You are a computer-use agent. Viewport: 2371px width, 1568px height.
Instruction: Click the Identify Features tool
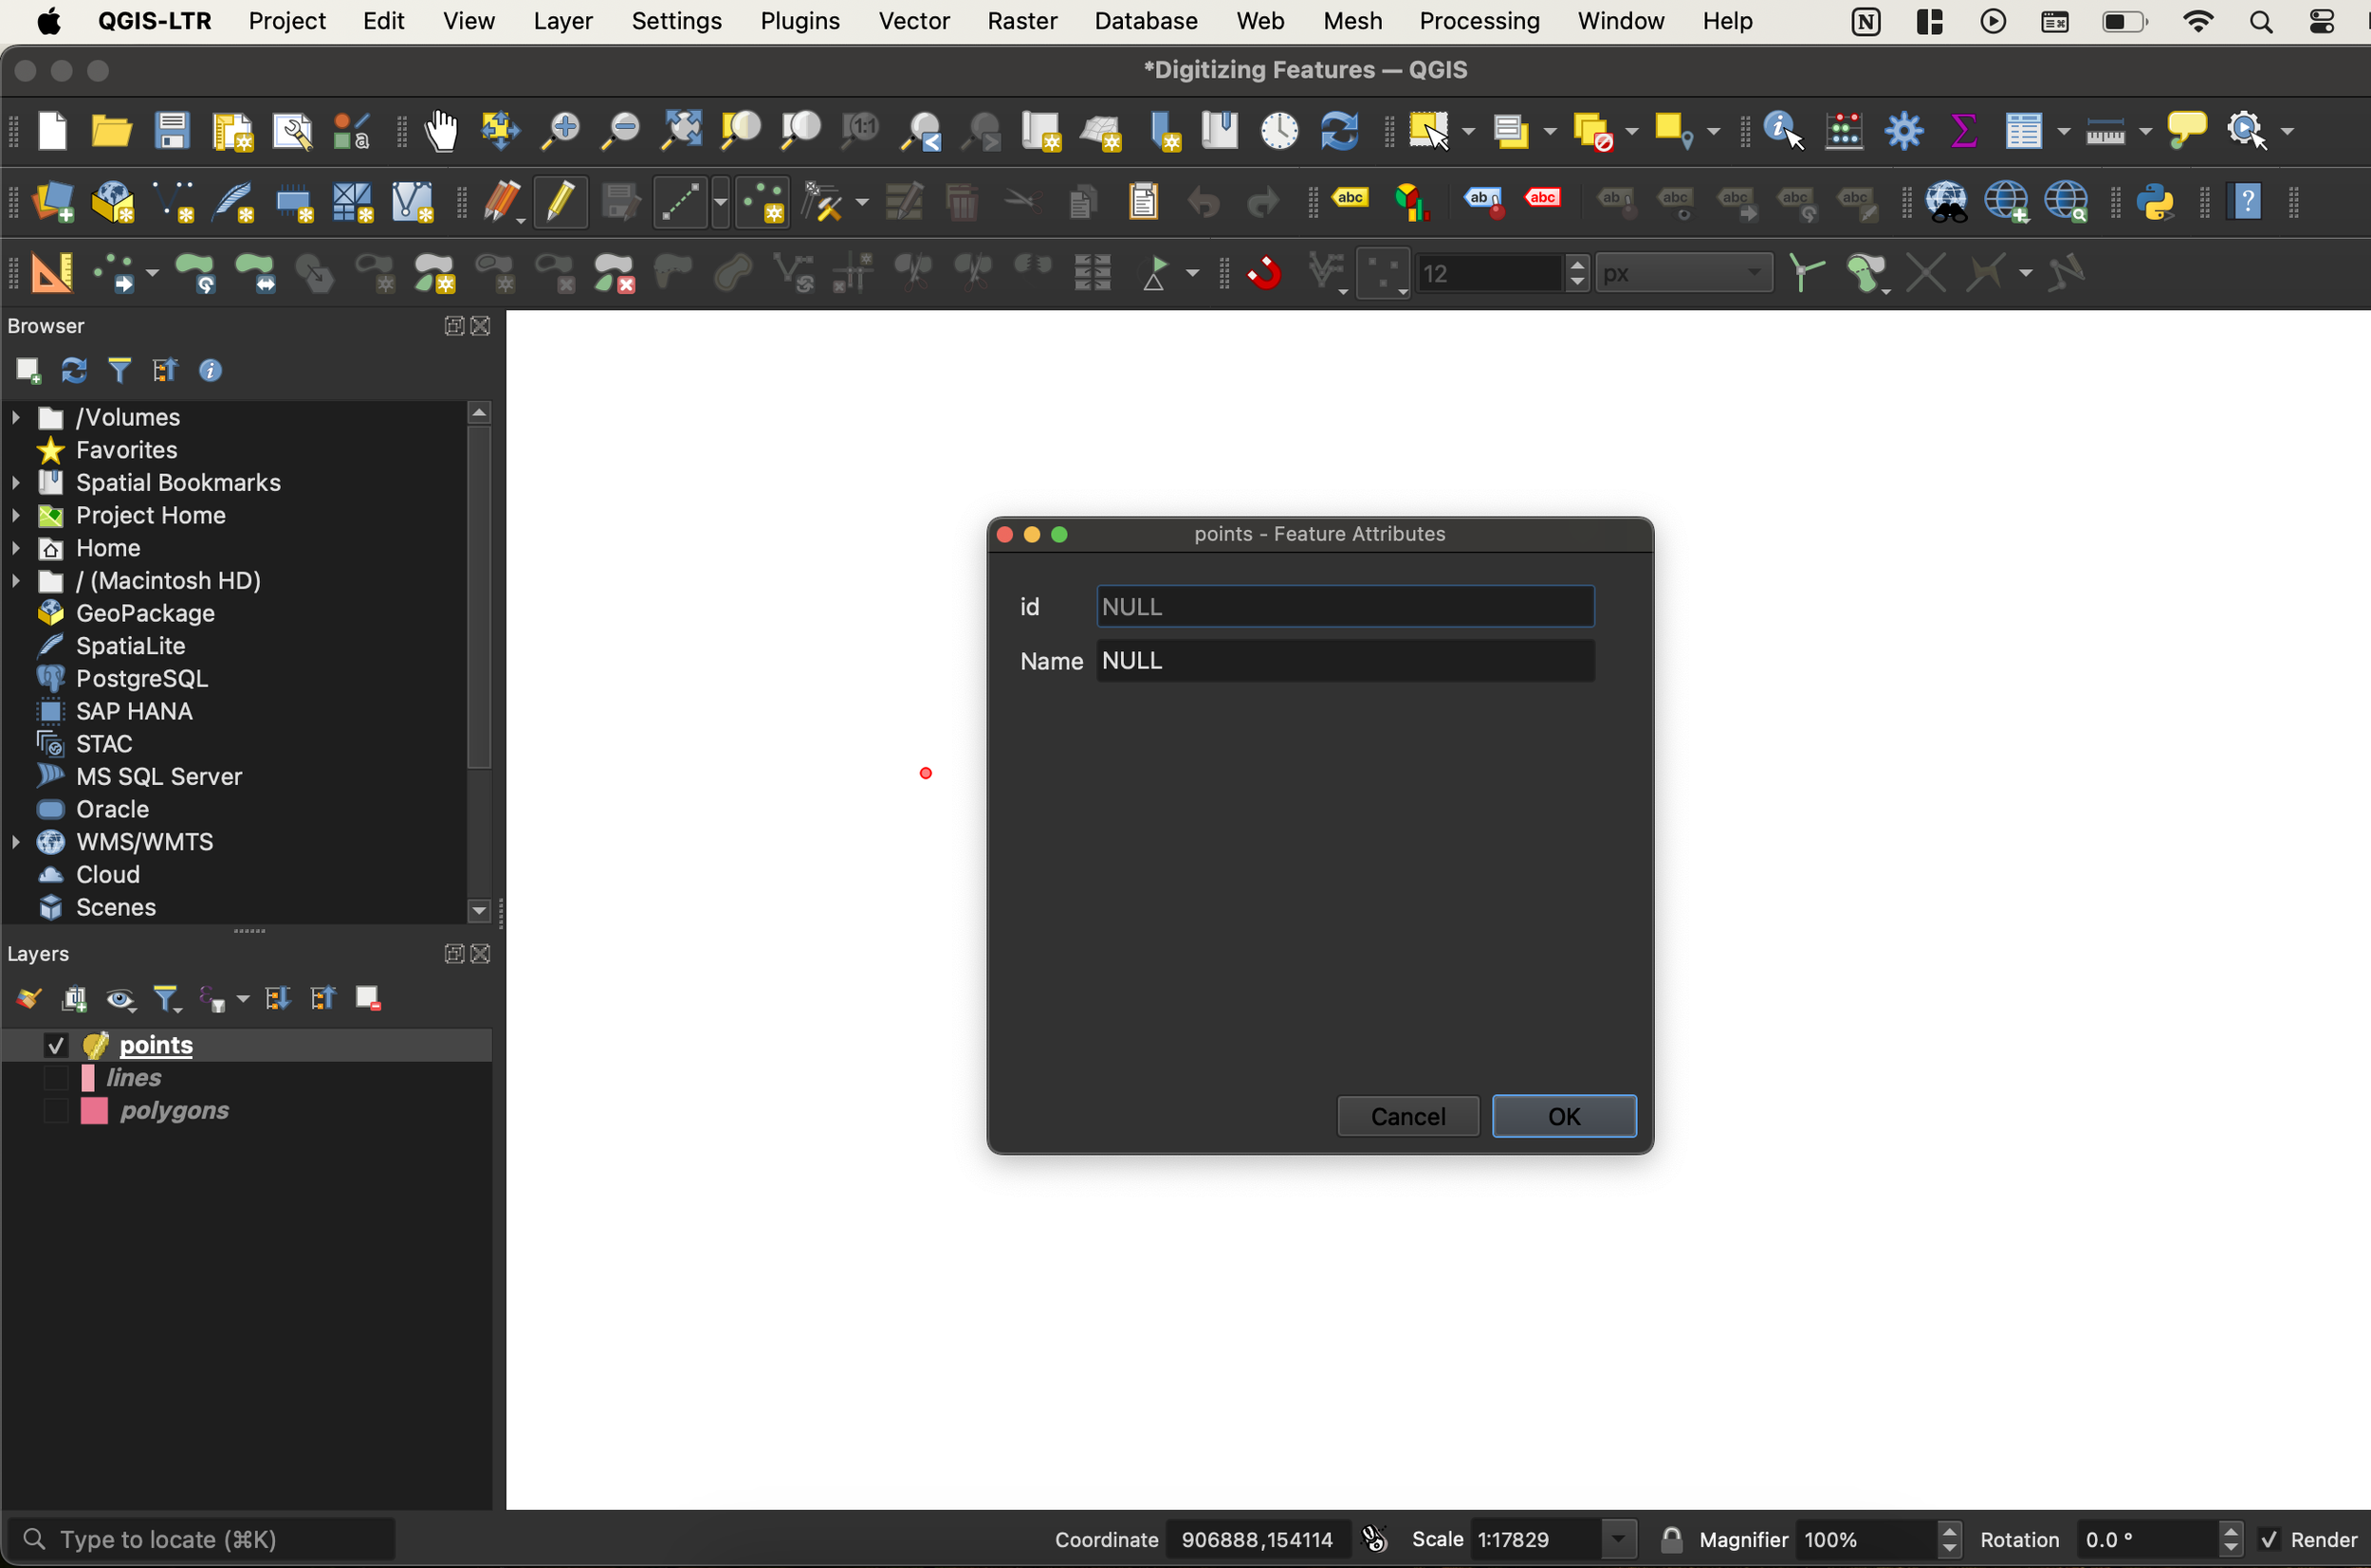[x=1783, y=131]
